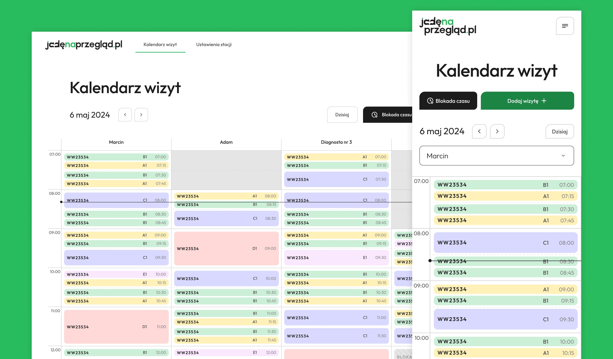
Task: Open Marcin's 07:15 A1 visit
Action: 116,165
